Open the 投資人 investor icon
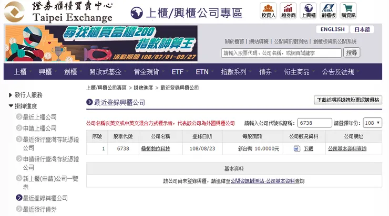 pos(268,10)
